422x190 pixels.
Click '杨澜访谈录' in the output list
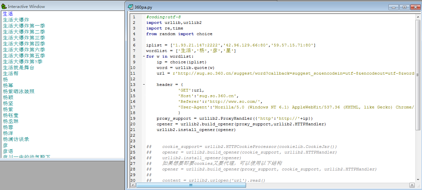[16, 139]
